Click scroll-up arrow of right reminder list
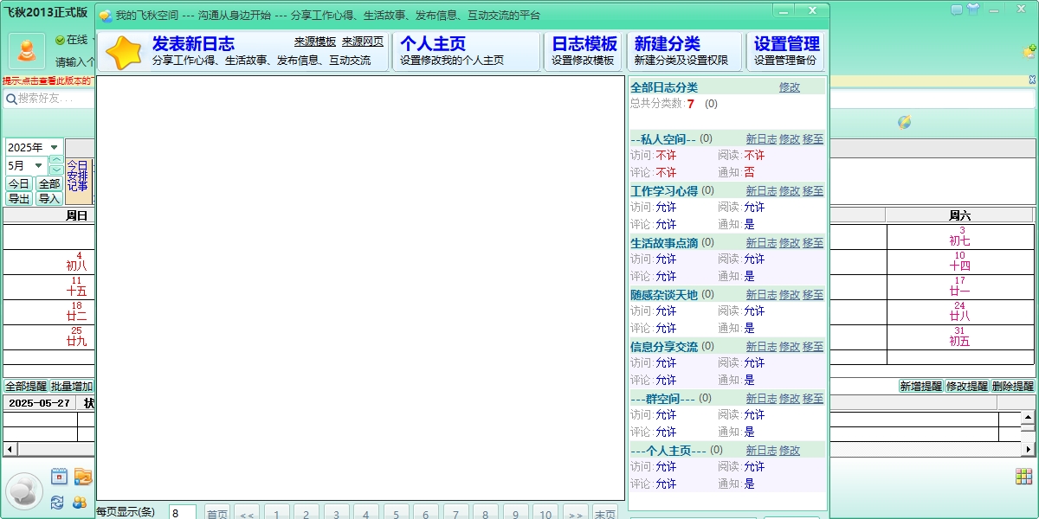The width and height of the screenshot is (1039, 519). pos(1028,416)
